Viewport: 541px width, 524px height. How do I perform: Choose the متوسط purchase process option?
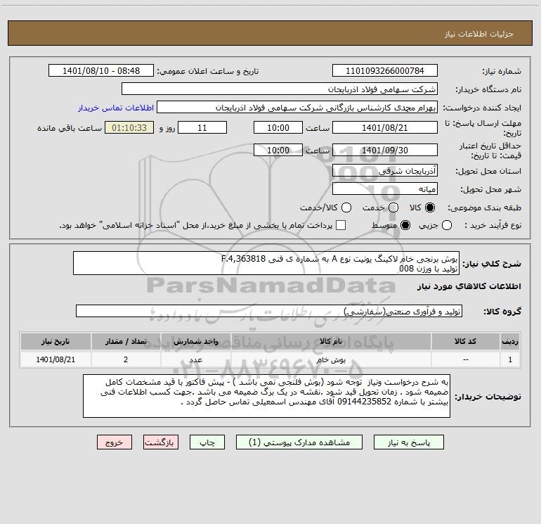point(405,225)
